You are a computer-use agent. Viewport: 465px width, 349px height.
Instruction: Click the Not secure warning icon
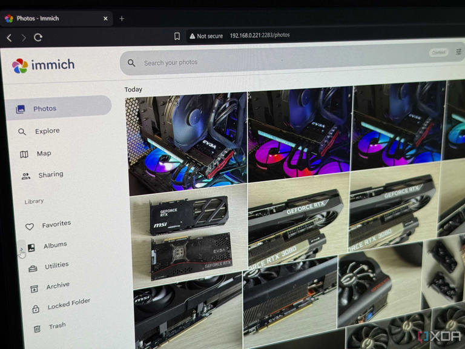tap(192, 36)
